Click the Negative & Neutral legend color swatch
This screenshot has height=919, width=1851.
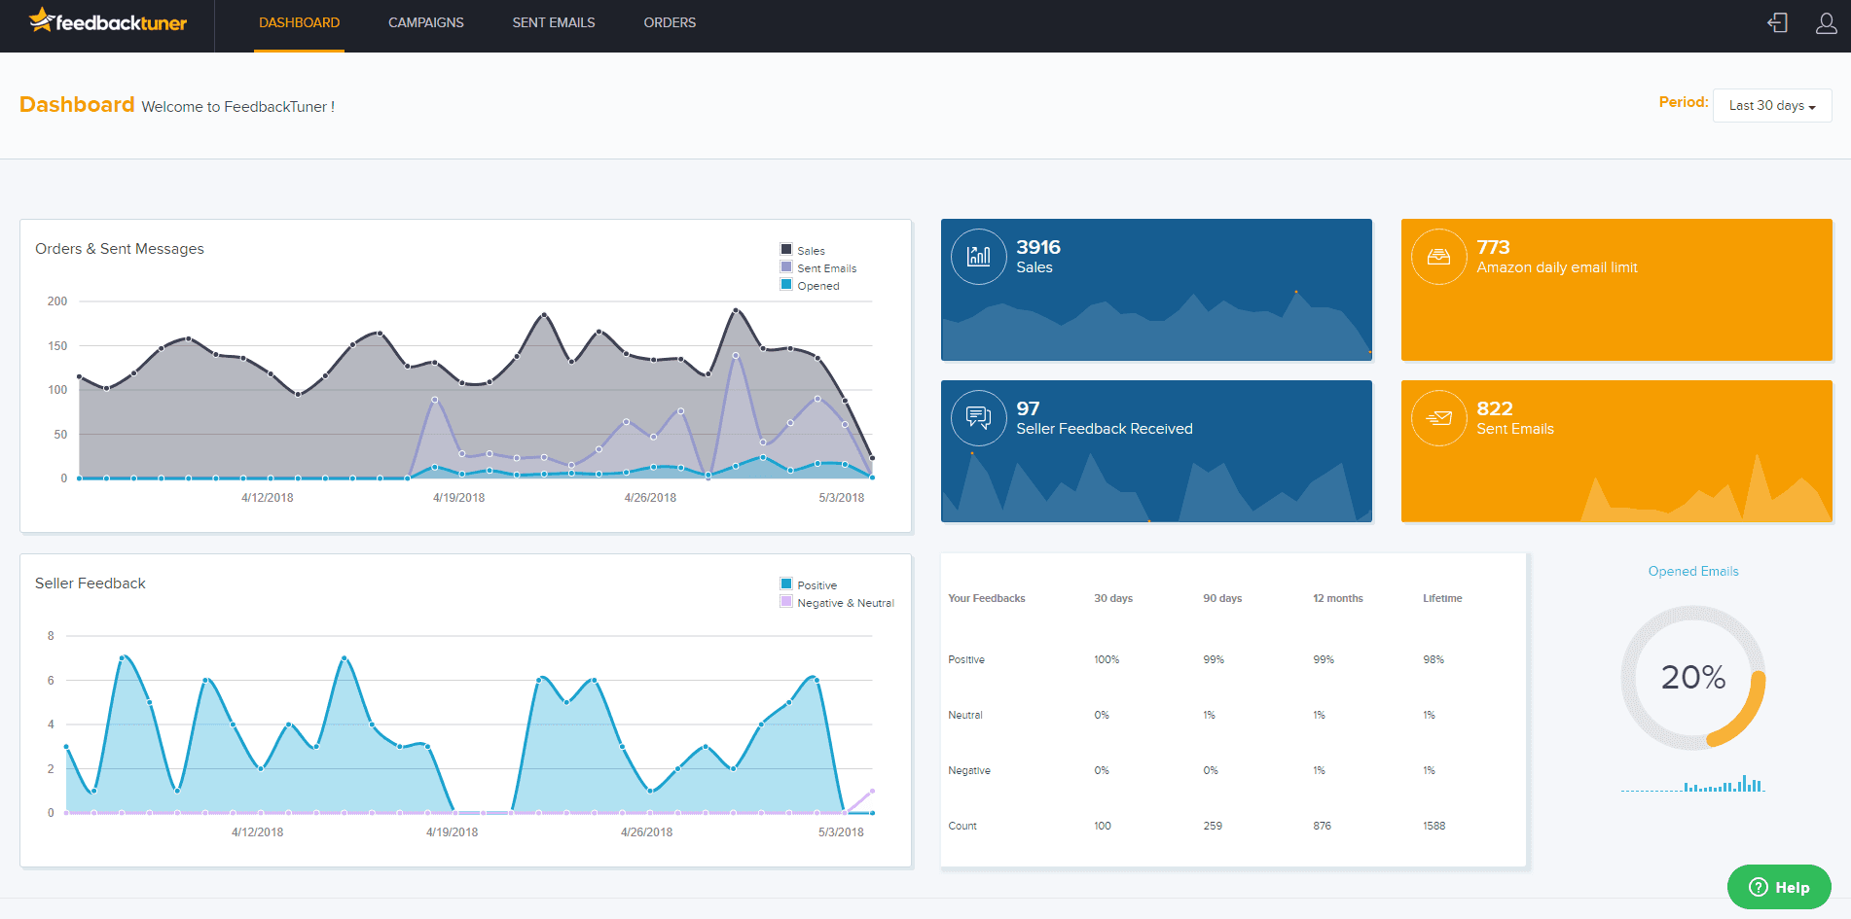coord(786,602)
